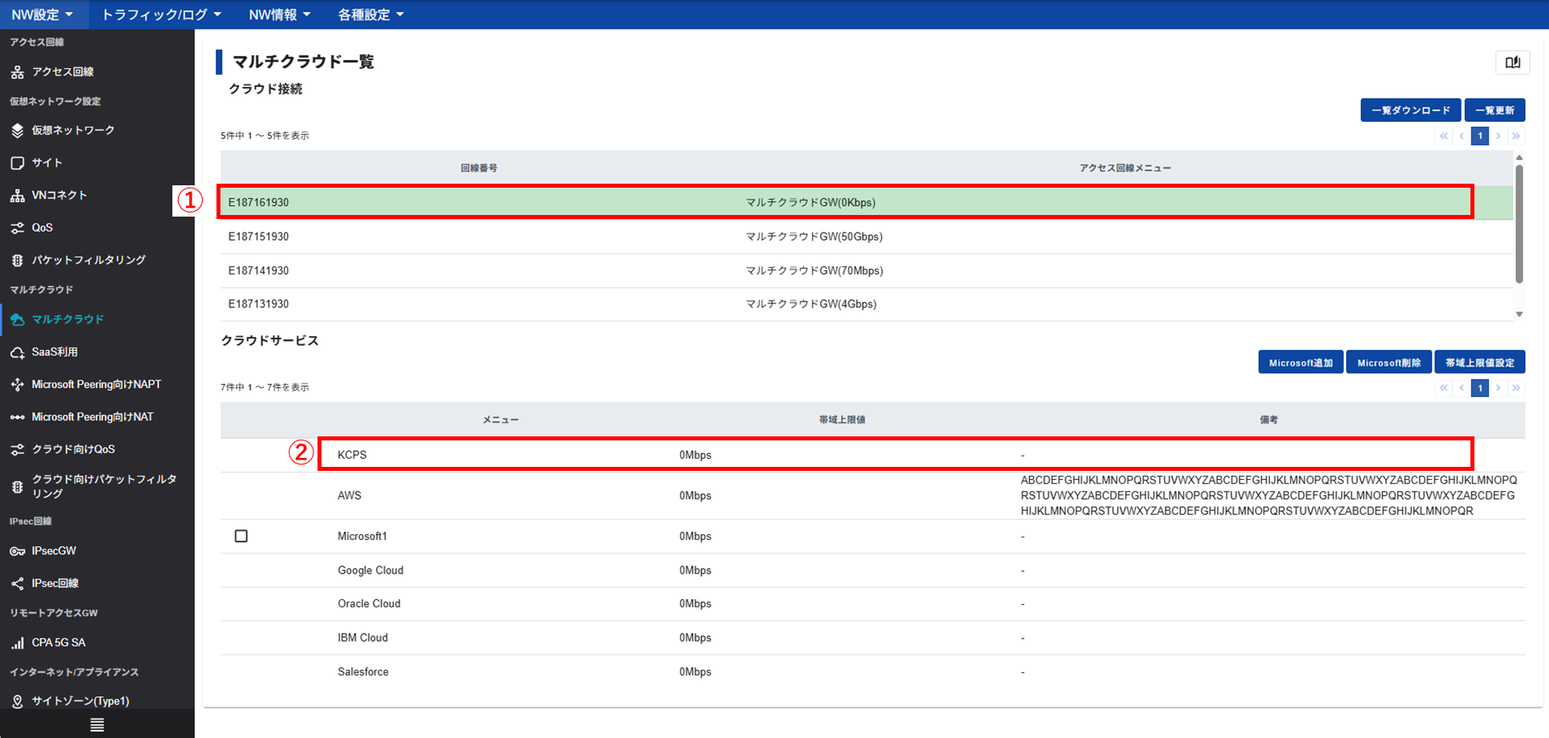
Task: Expand the 各種設定 dropdown menu
Action: pos(370,14)
